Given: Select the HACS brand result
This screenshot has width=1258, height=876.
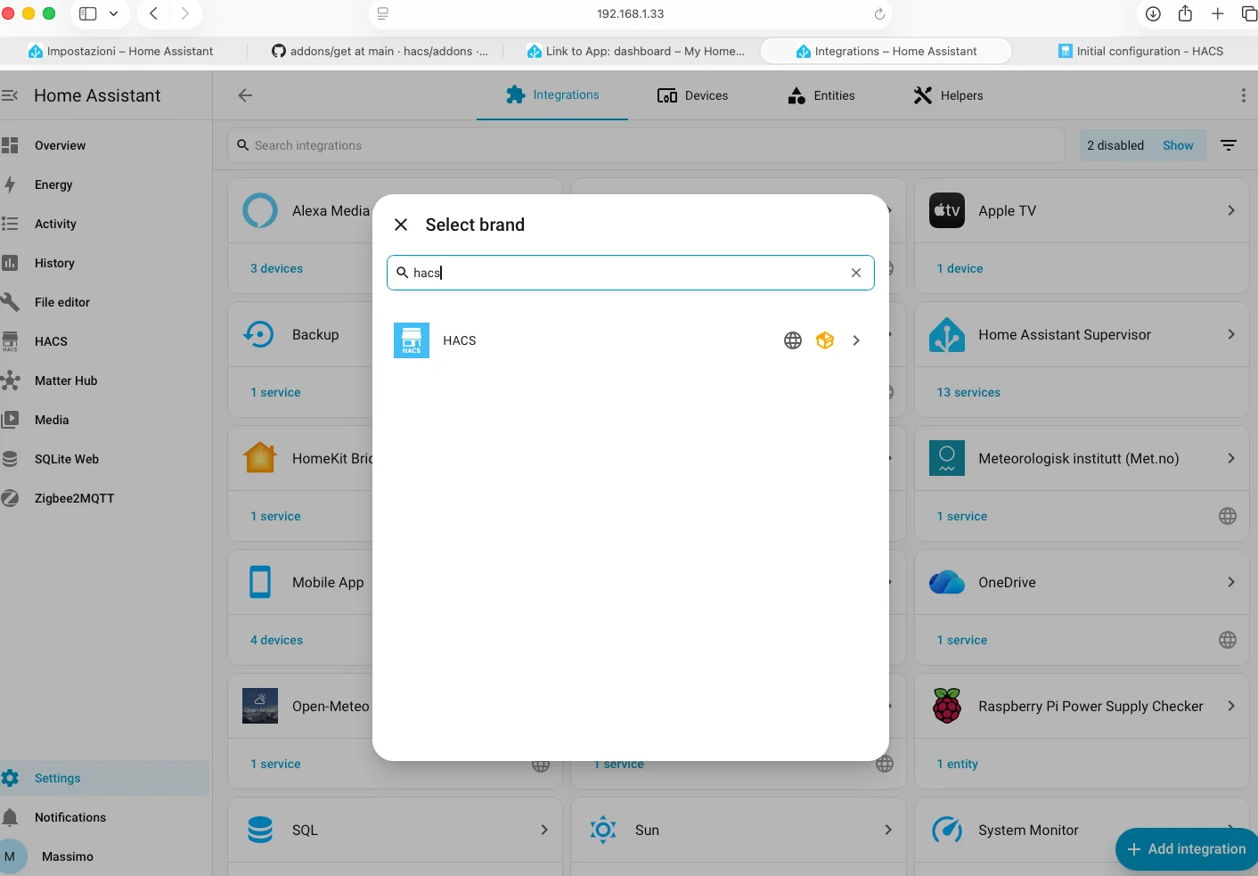Looking at the screenshot, I should click(x=630, y=340).
